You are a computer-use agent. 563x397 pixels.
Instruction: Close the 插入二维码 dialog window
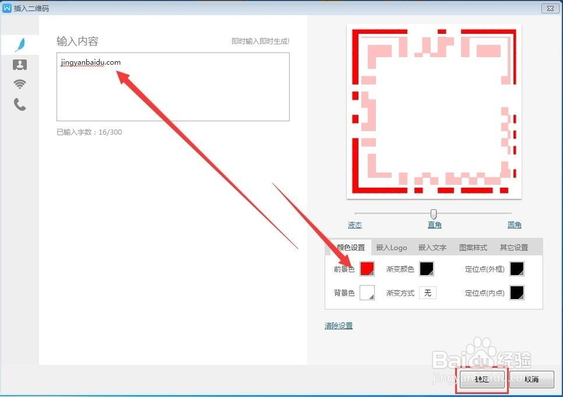550,8
